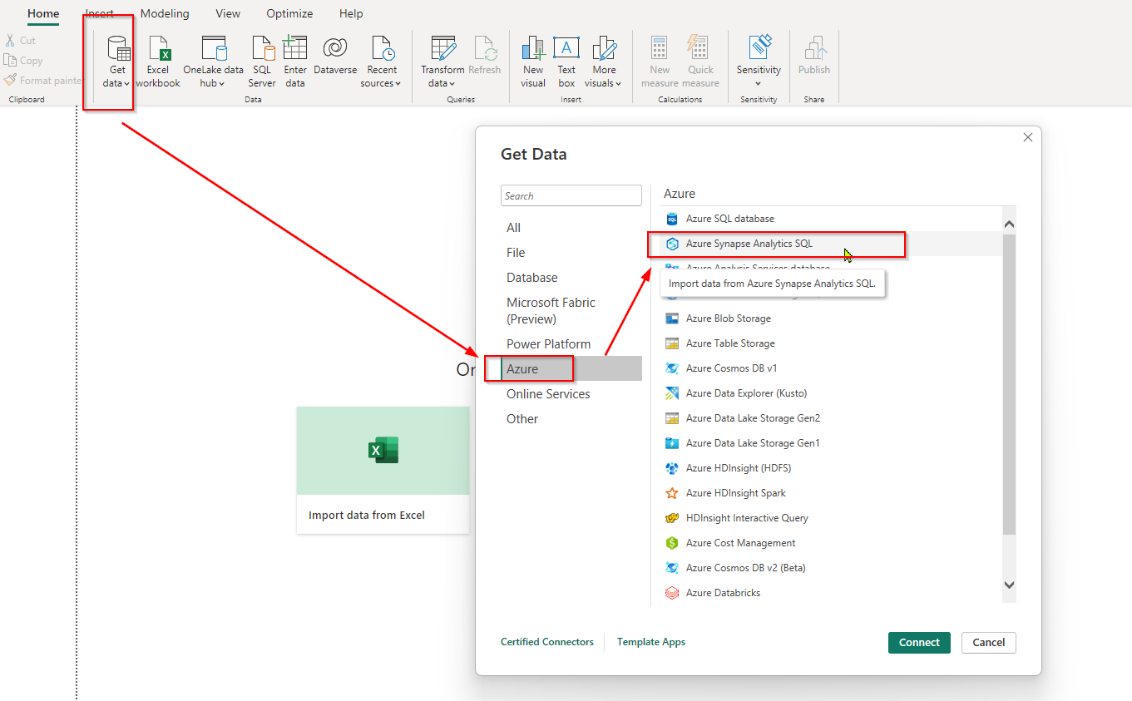Open OneLake data hub
The width and height of the screenshot is (1132, 701).
[x=214, y=62]
